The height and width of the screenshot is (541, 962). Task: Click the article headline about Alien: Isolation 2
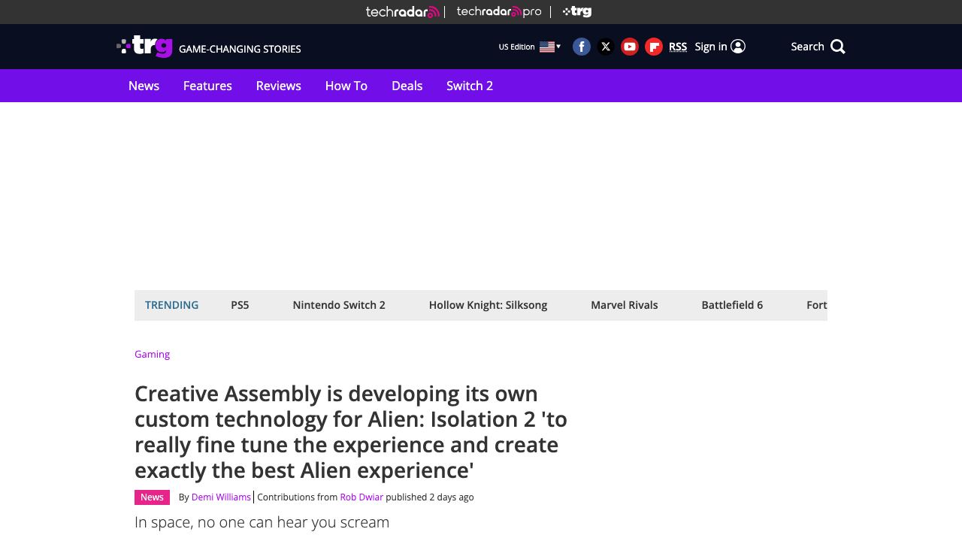[x=351, y=432]
